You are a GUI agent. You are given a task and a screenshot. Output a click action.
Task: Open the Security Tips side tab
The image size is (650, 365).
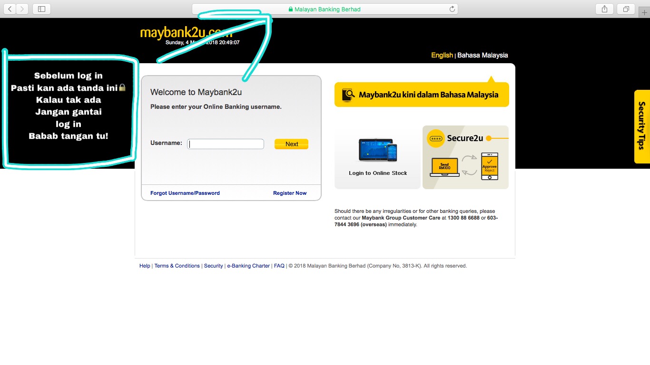click(x=642, y=126)
